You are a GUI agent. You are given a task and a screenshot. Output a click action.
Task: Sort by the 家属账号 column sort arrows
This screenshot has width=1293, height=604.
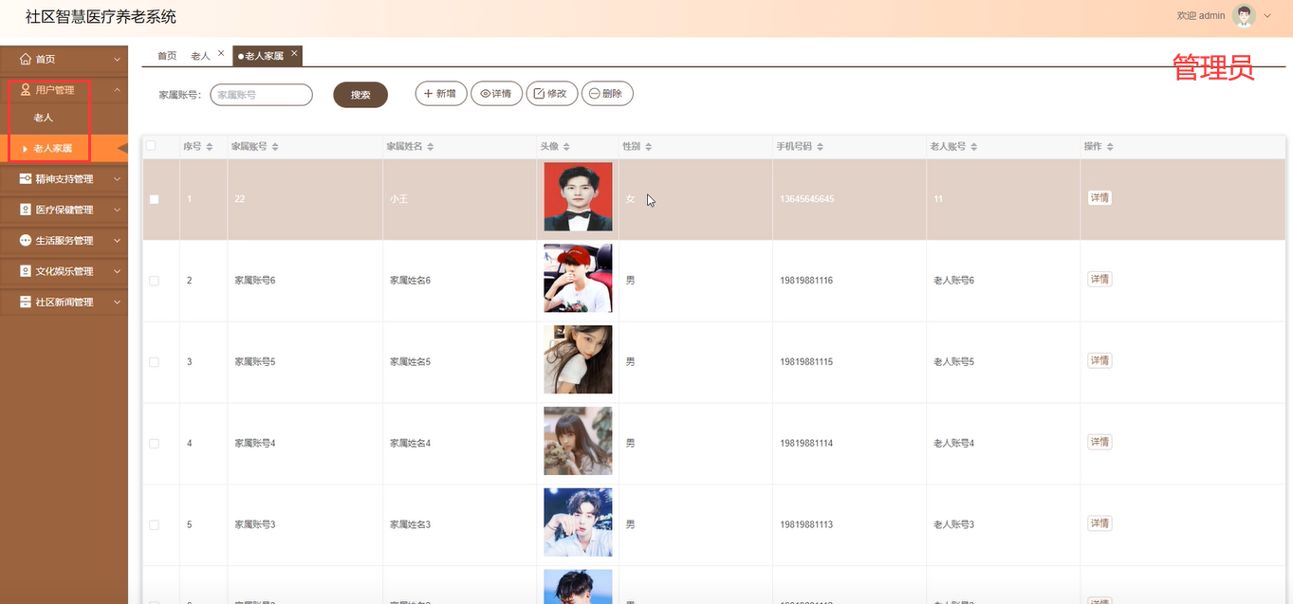275,147
